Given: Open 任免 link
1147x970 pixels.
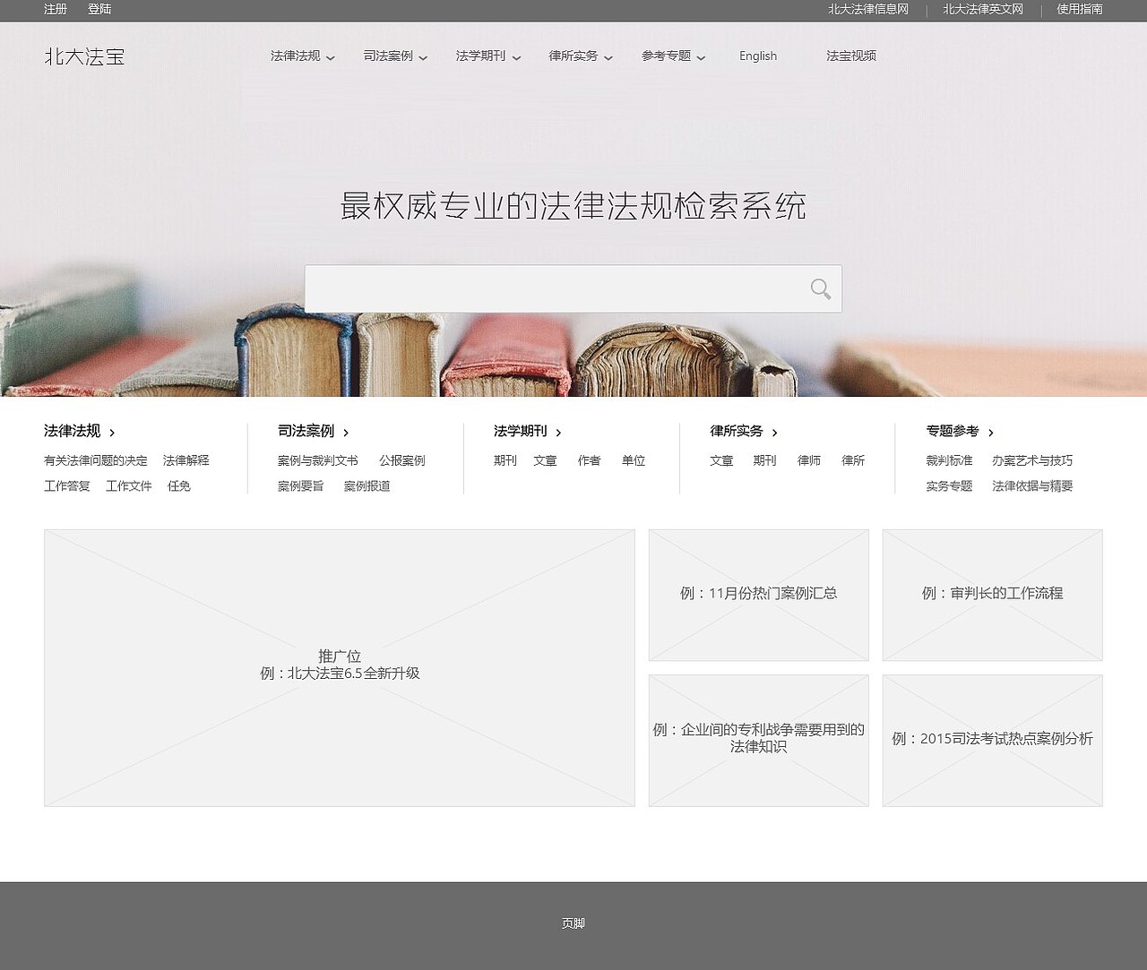Looking at the screenshot, I should click(179, 486).
